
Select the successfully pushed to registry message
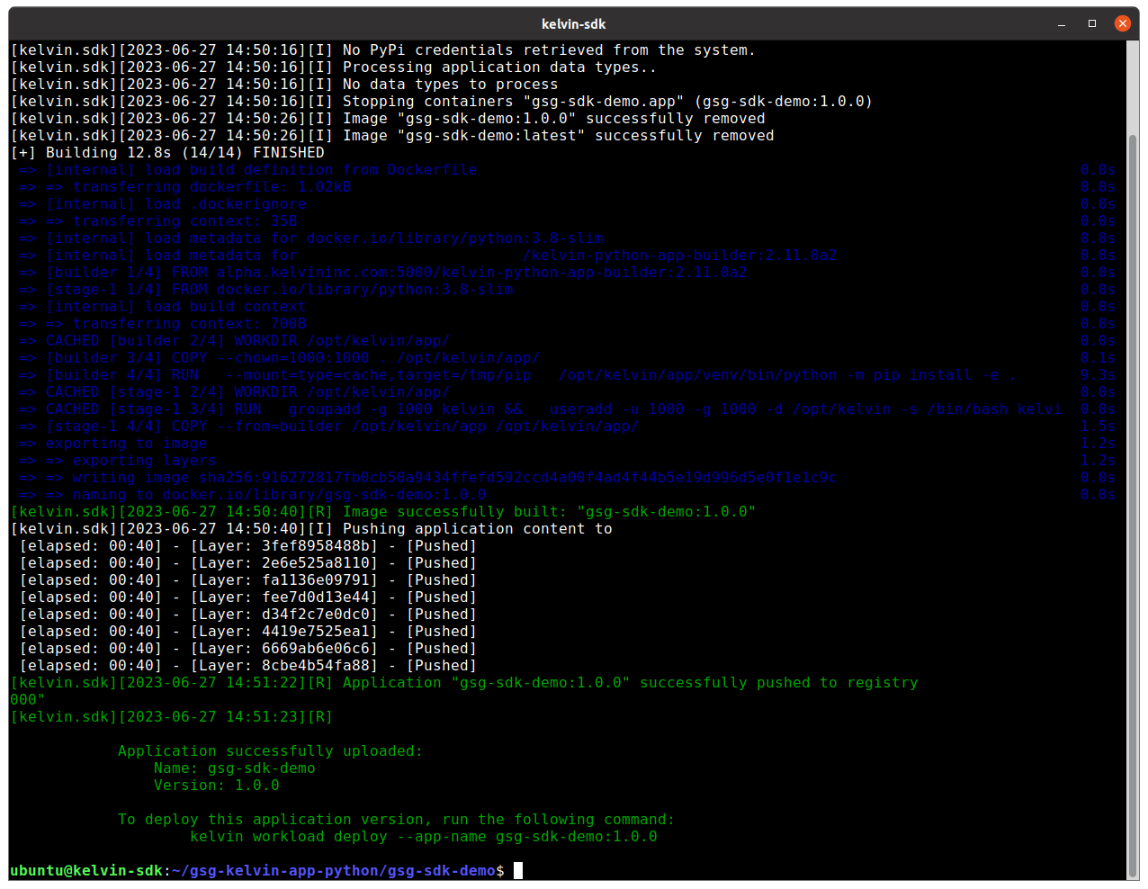pos(783,682)
